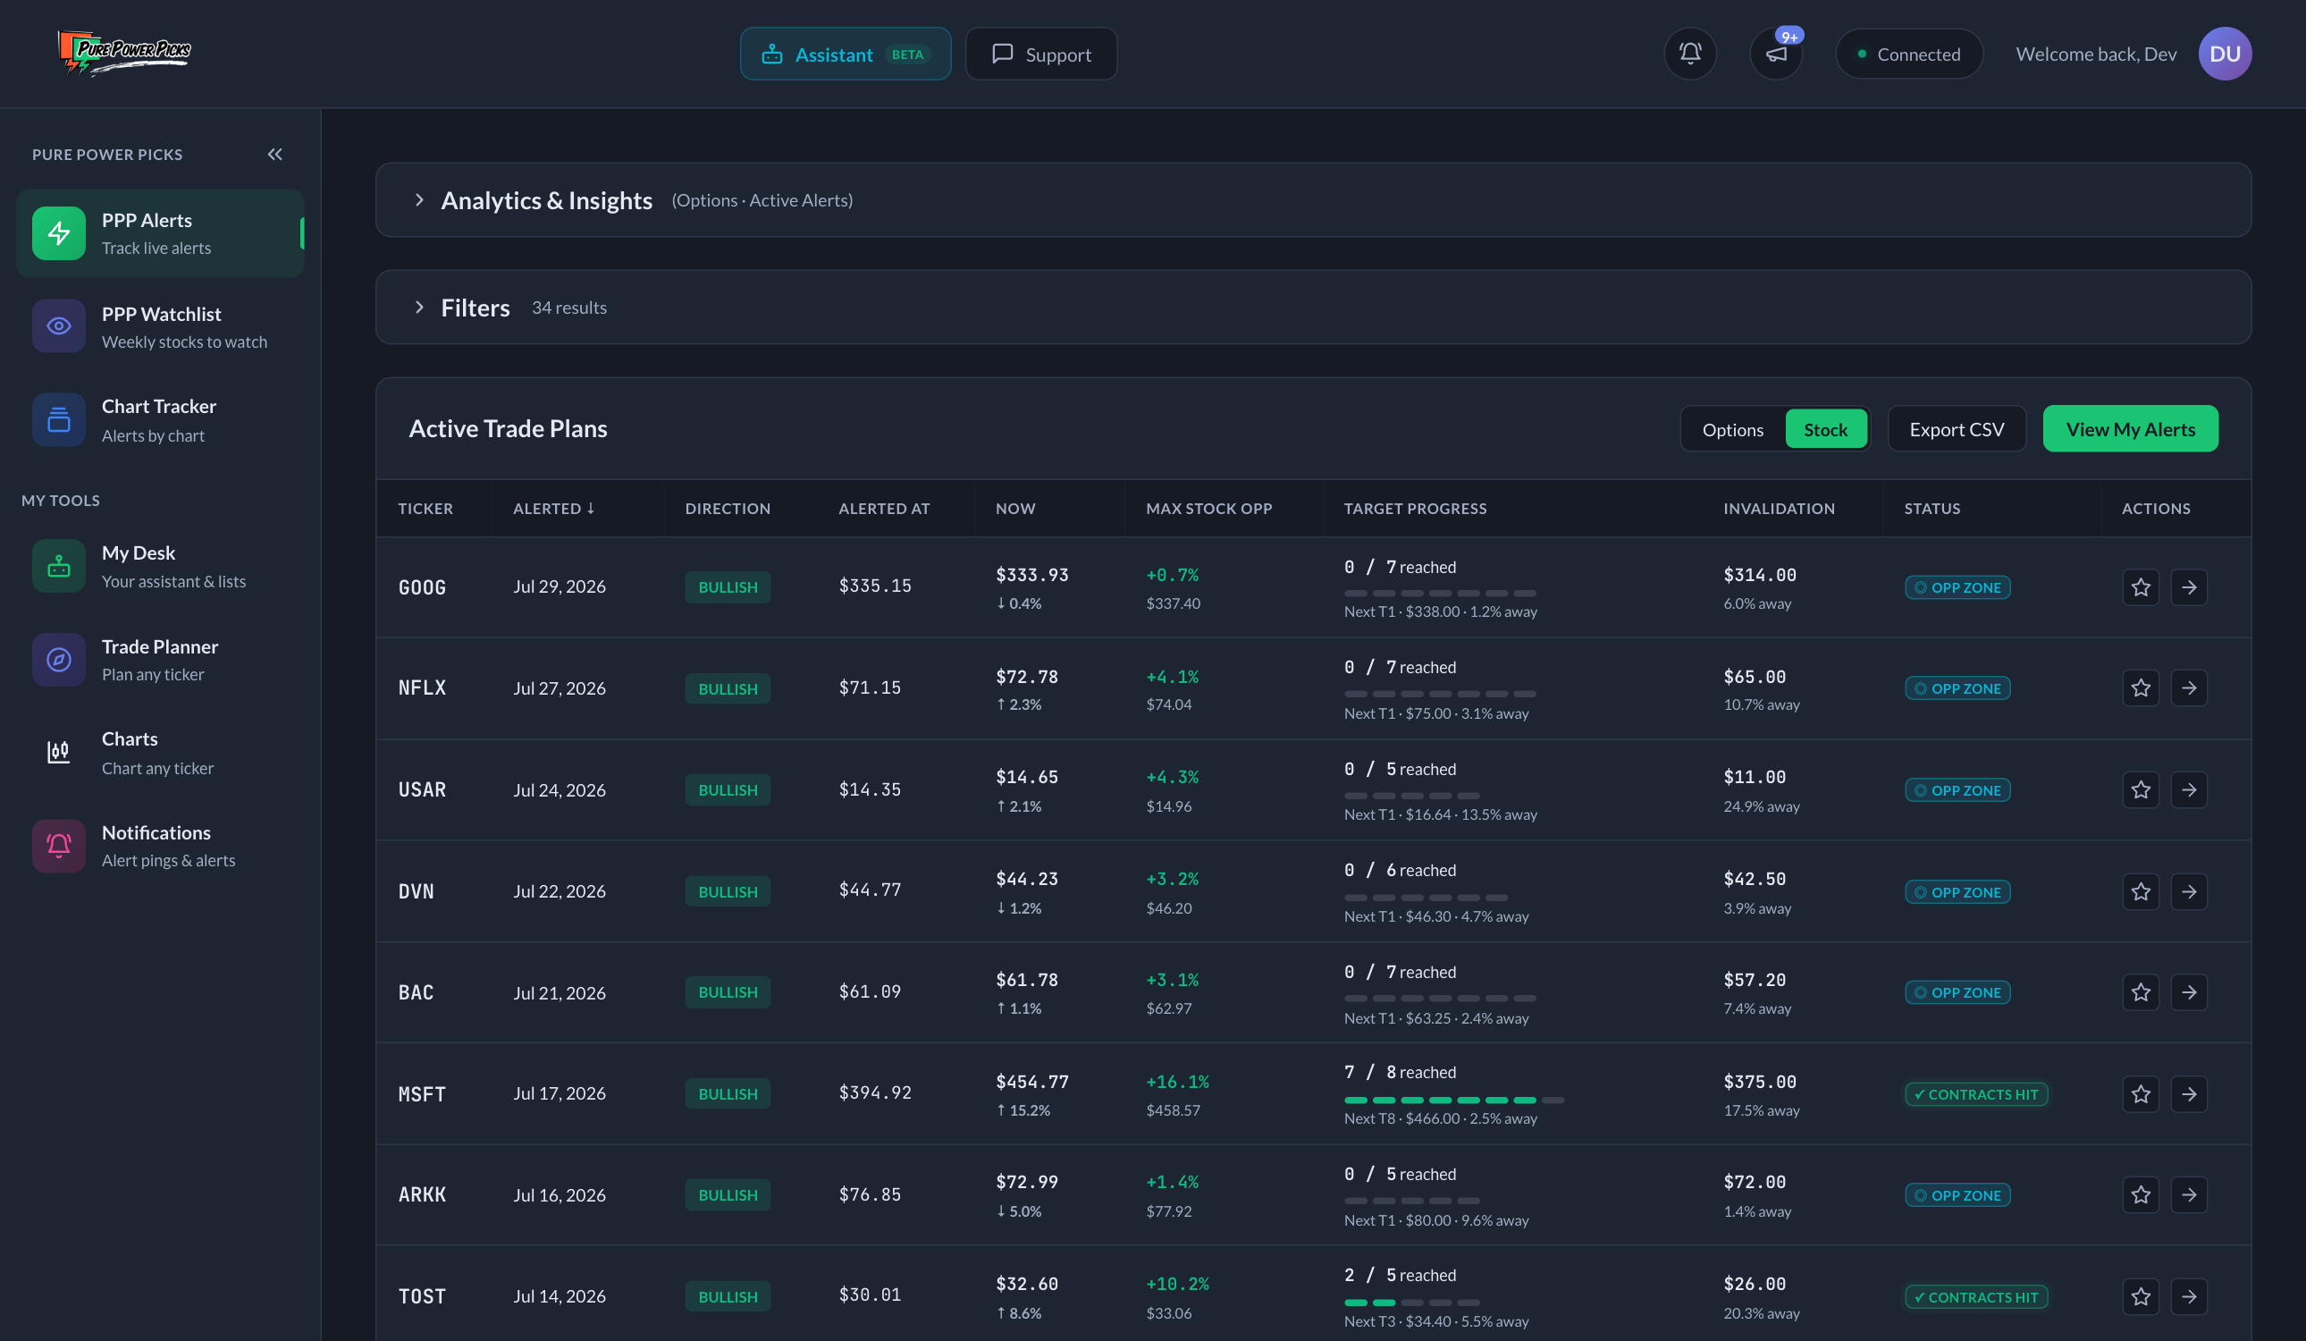
Task: Open DVN details with arrow icon
Action: pos(2189,890)
